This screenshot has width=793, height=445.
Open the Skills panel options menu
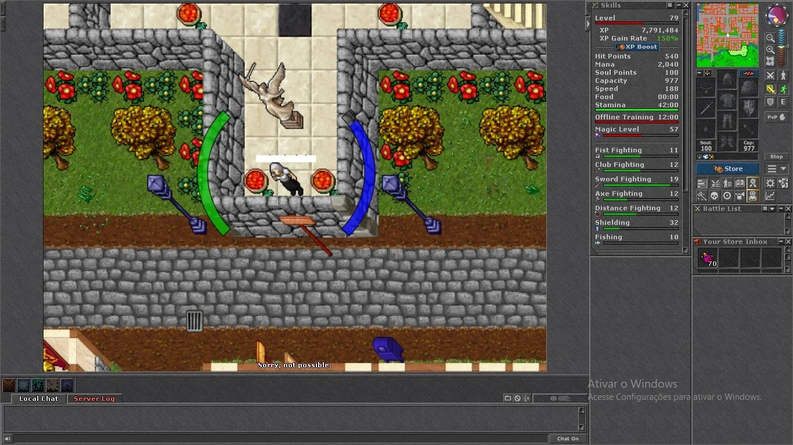[669, 5]
